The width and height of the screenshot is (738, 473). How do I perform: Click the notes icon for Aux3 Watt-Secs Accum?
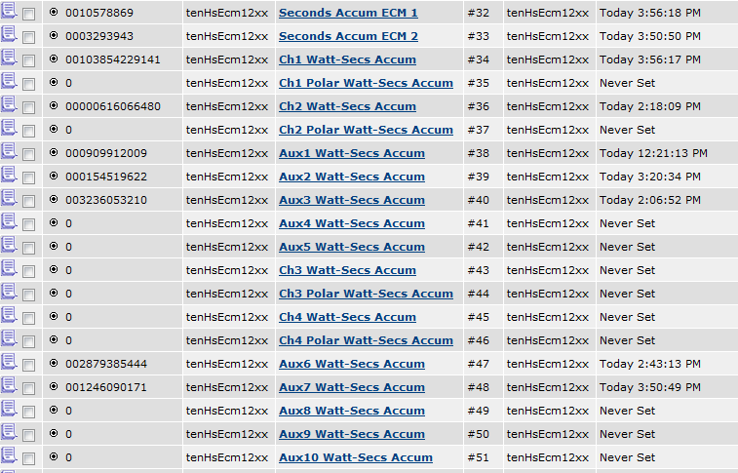pos(9,200)
